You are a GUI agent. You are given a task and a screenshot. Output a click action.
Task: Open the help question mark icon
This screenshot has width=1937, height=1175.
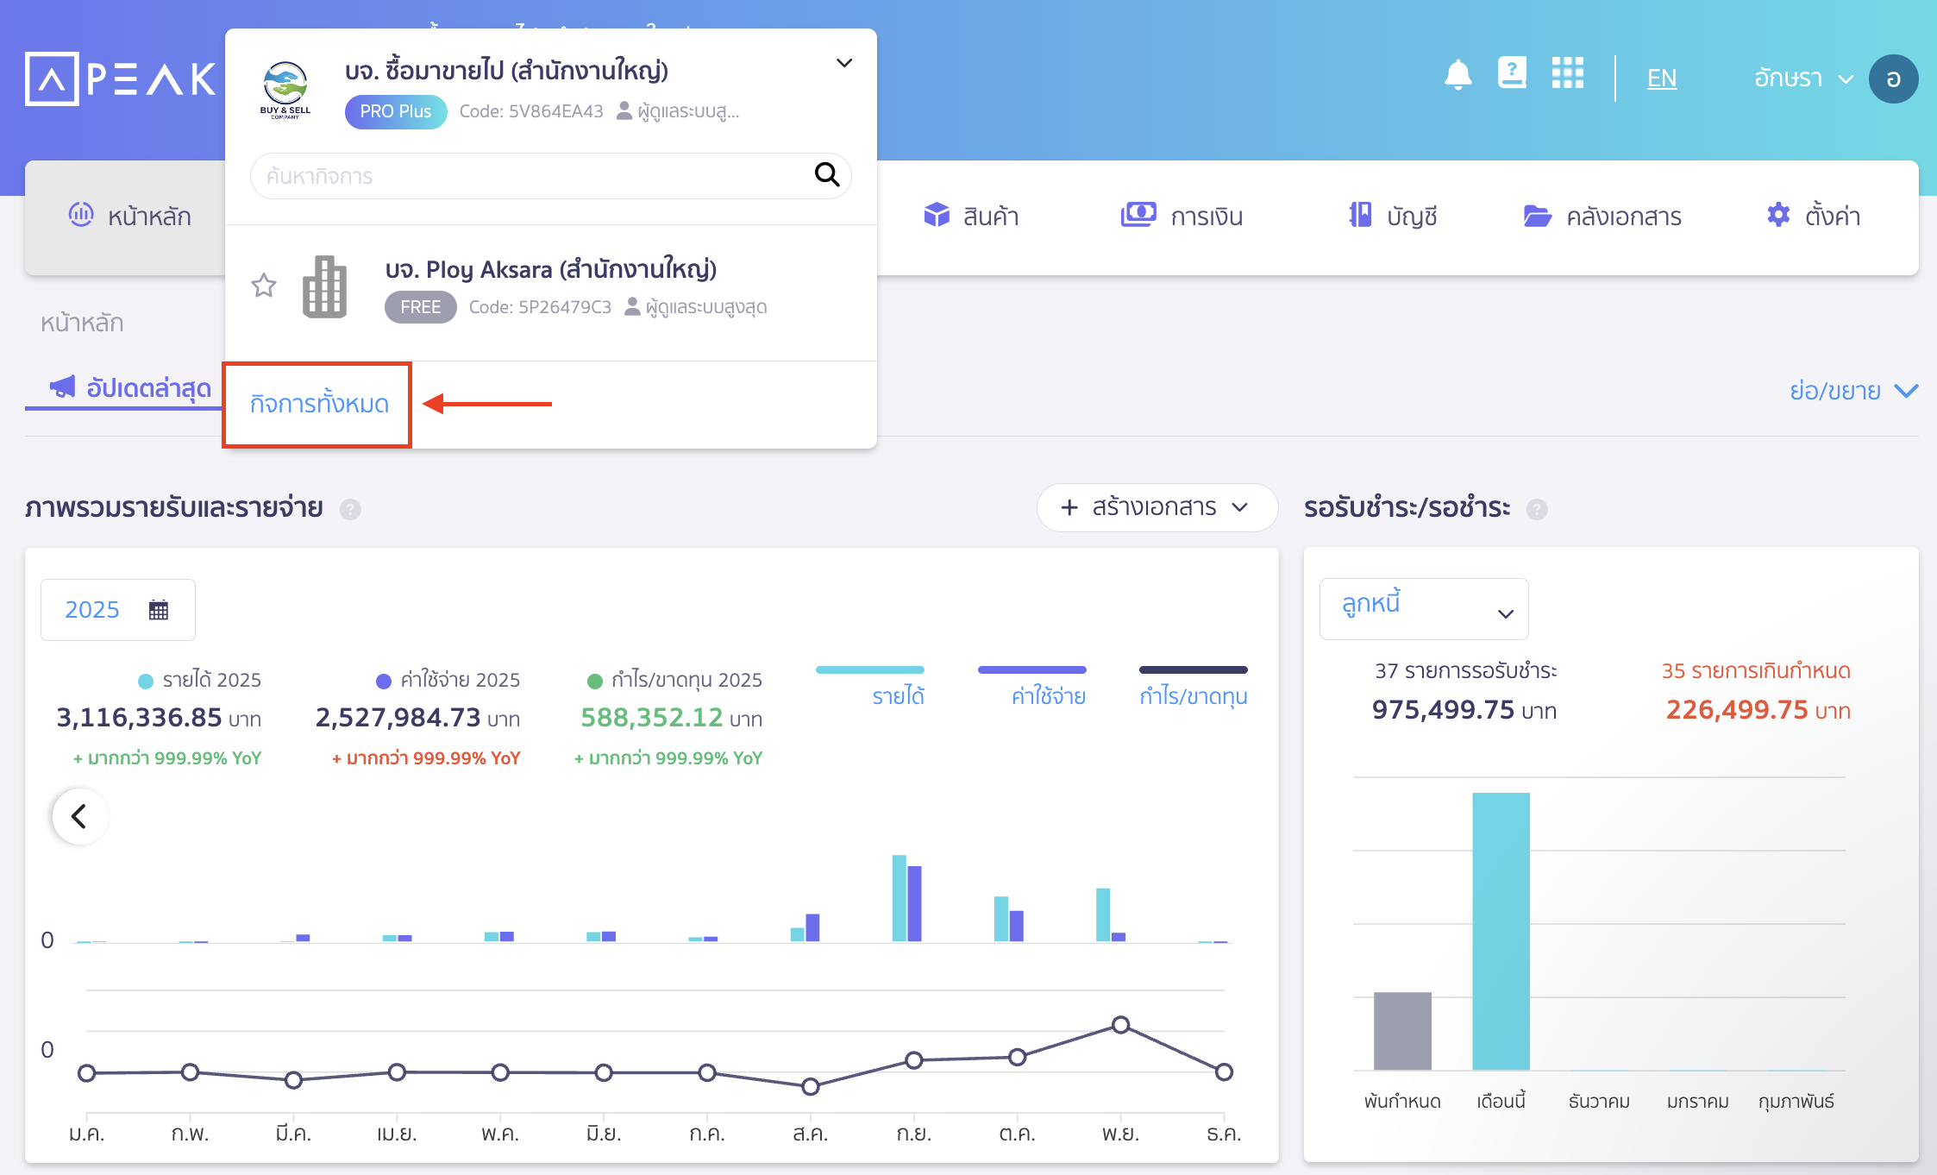(1512, 74)
